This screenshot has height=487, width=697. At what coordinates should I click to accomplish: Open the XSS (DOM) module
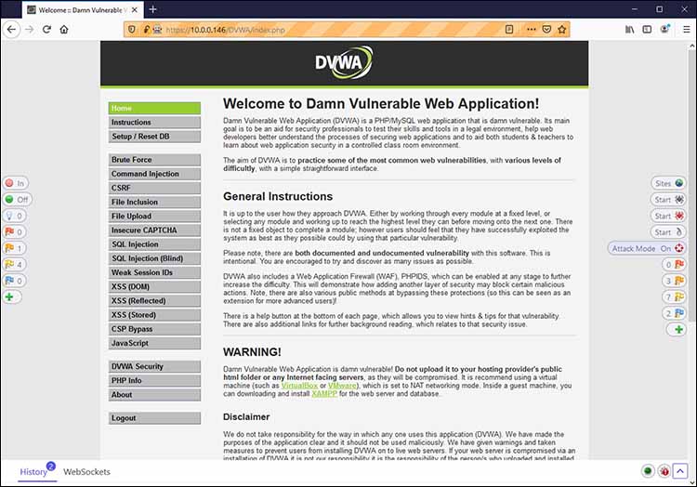pyautogui.click(x=154, y=286)
